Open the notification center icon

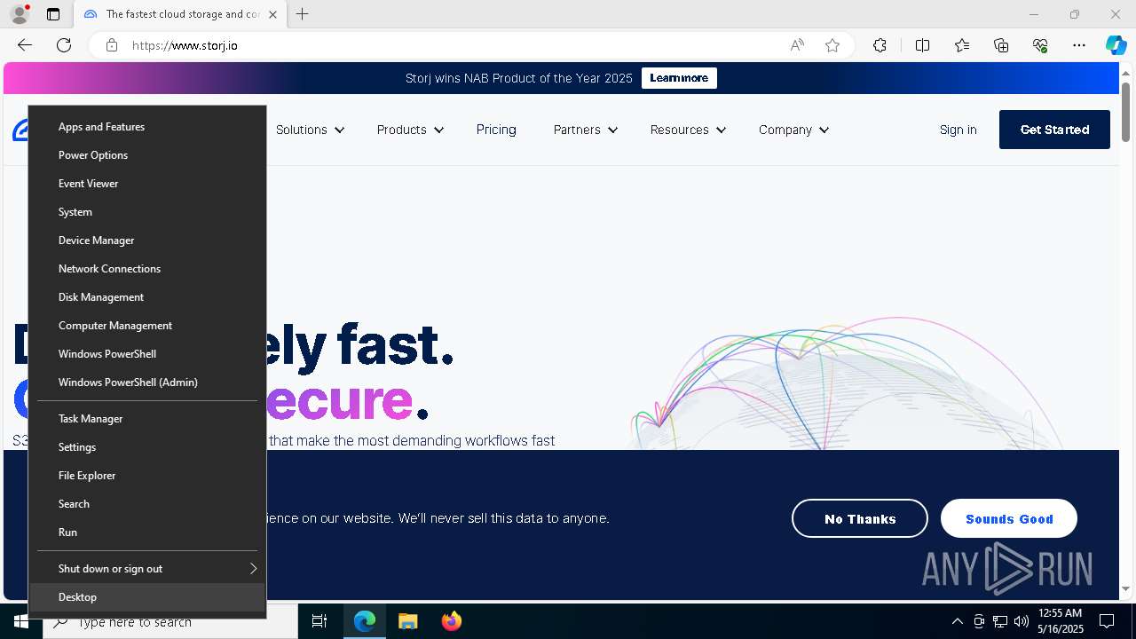1107,621
